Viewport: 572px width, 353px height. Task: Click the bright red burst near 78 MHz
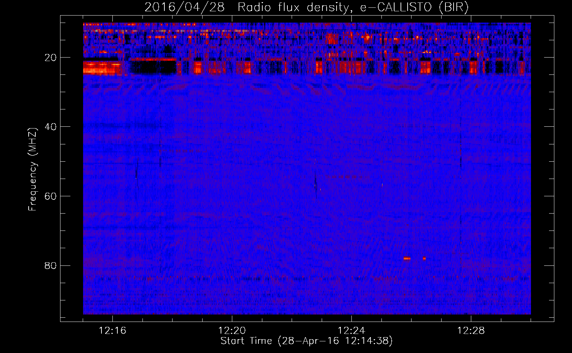[407, 258]
